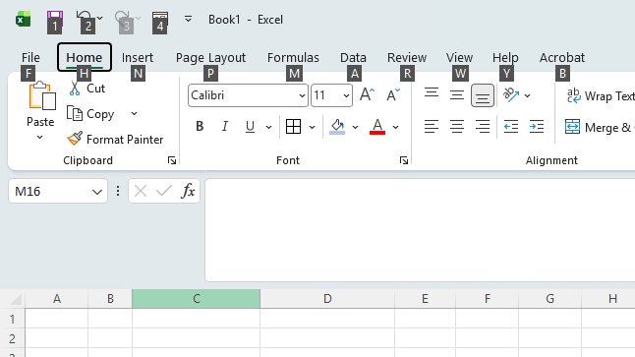Viewport: 635px width, 357px height.
Task: Click Decrease Indent icon
Action: tap(511, 127)
